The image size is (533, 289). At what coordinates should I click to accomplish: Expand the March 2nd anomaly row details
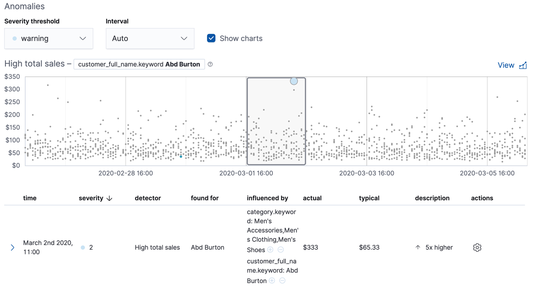[13, 247]
